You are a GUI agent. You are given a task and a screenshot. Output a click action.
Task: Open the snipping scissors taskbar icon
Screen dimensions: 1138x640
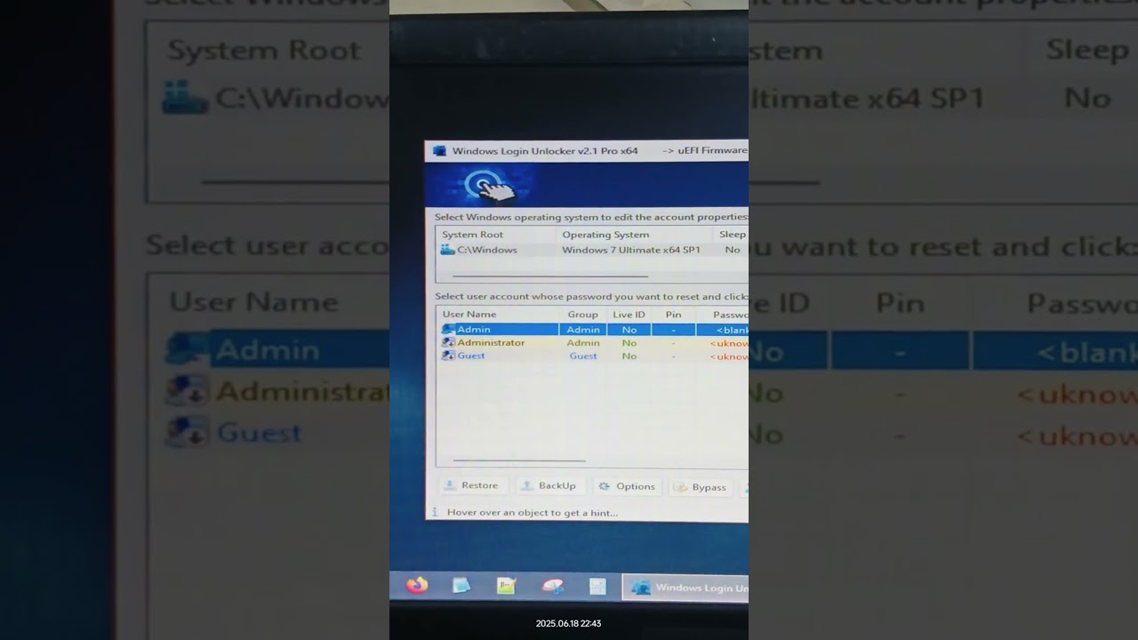[552, 586]
